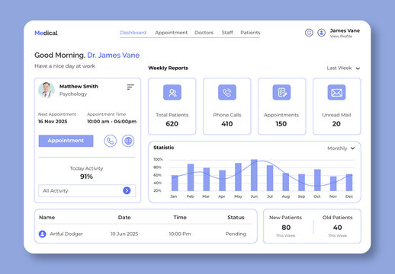Click the Weekly Reports heading
Screen dimensions: 395x274
coord(169,68)
